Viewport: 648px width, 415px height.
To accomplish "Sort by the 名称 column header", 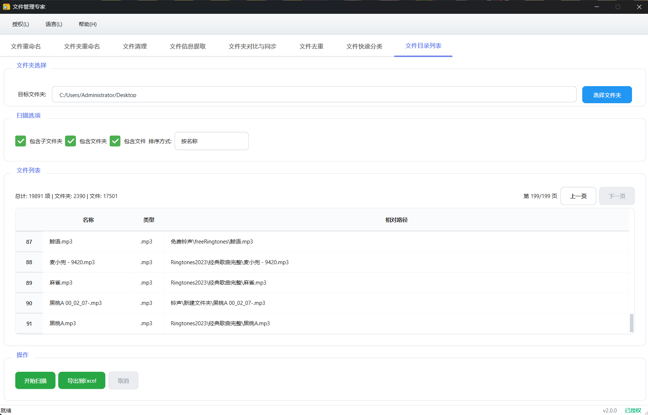I will pos(88,220).
